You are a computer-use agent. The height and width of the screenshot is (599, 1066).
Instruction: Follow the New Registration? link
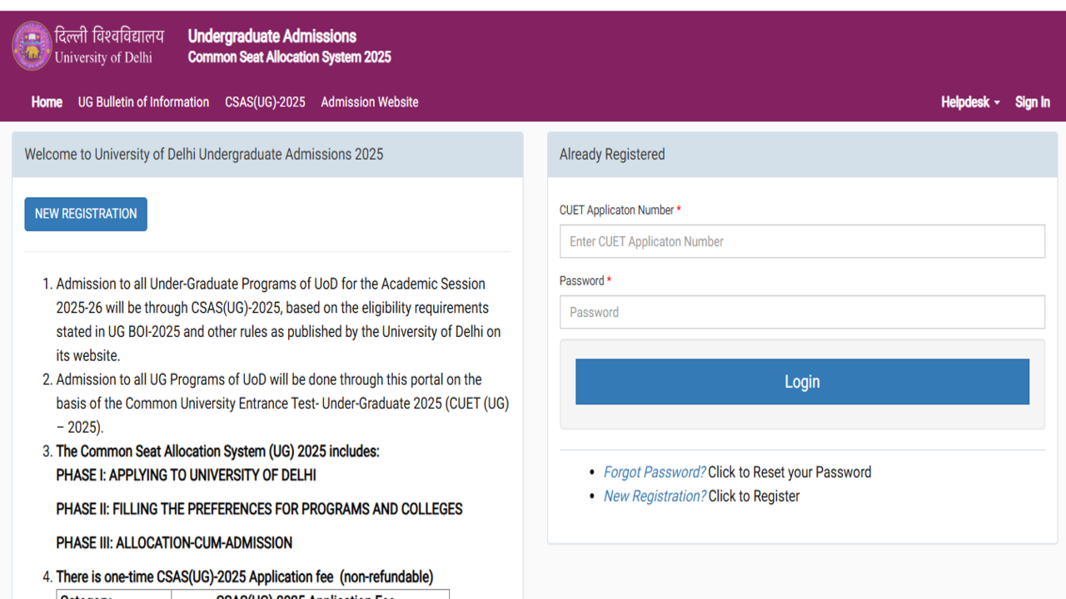(x=655, y=497)
